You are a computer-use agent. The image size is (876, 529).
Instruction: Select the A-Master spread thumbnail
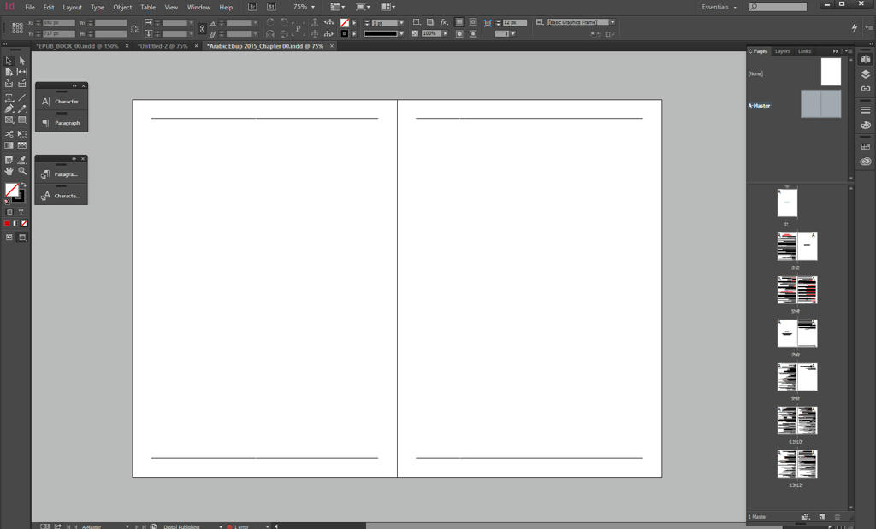coord(820,104)
